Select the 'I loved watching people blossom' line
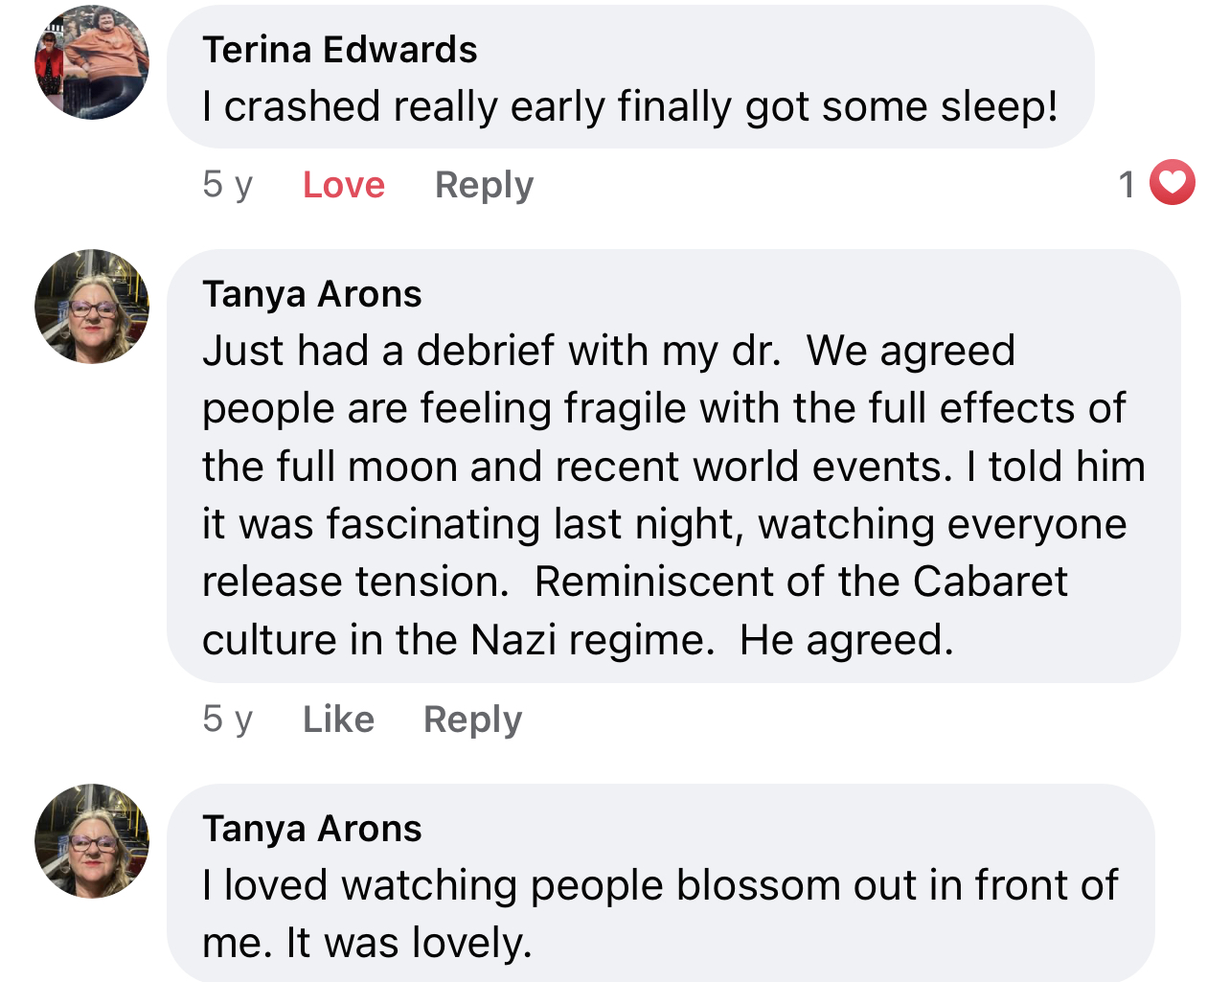1230x982 pixels. [x=660, y=885]
